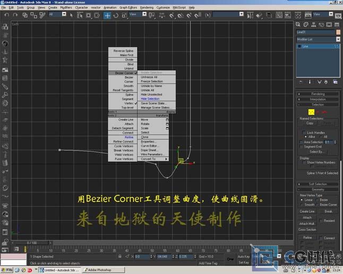Activate the Select and Rotate tool

116,15
